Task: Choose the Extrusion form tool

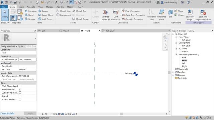Action: click(31, 11)
